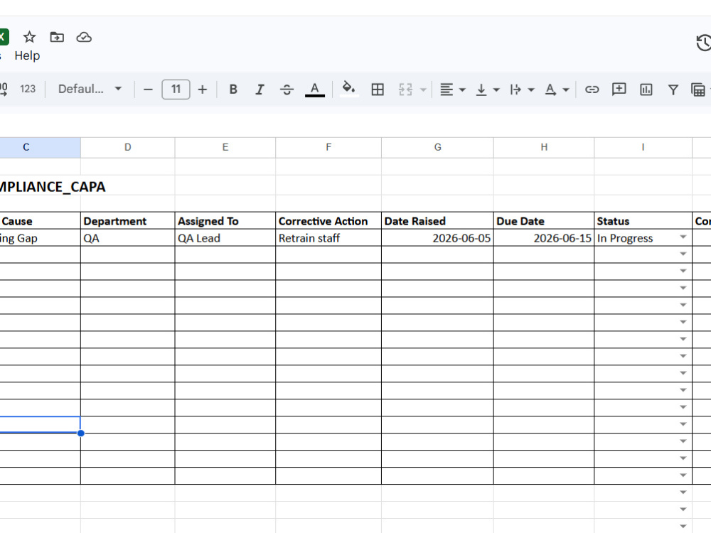Image resolution: width=711 pixels, height=533 pixels.
Task: Click the Retrain staff cell
Action: [x=328, y=238]
